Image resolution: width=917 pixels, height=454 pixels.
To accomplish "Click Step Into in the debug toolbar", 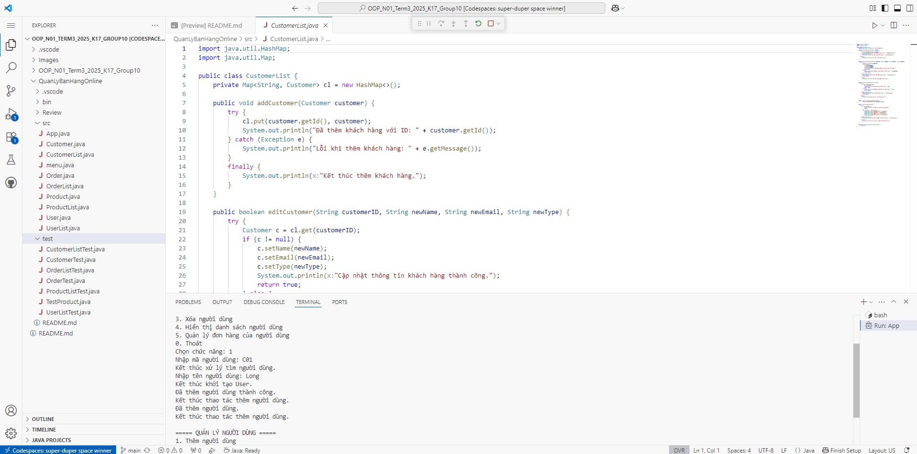I will click(x=453, y=23).
